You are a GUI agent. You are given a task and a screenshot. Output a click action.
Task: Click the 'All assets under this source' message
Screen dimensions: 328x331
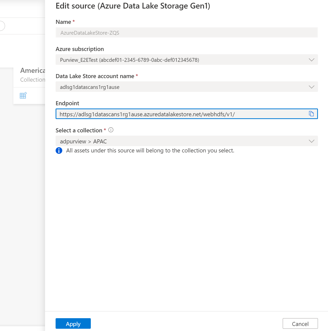[x=150, y=150]
